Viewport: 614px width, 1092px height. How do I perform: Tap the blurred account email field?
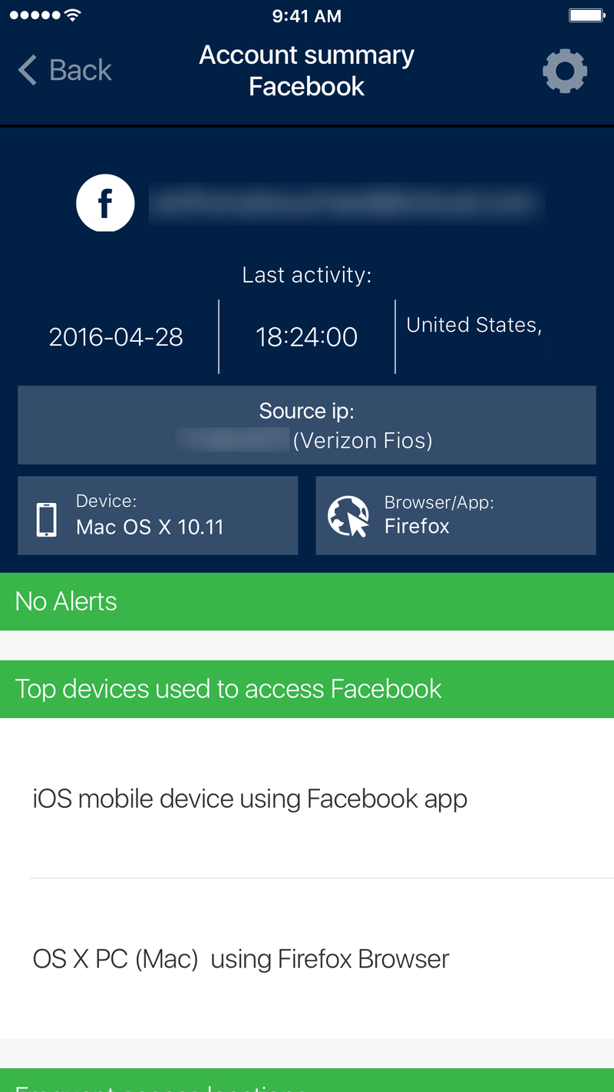coord(347,204)
